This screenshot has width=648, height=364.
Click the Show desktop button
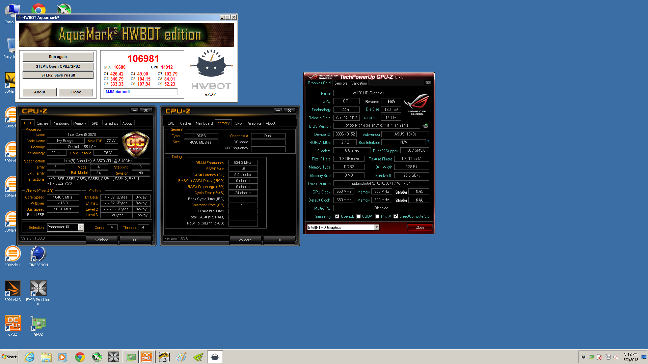tap(644, 357)
